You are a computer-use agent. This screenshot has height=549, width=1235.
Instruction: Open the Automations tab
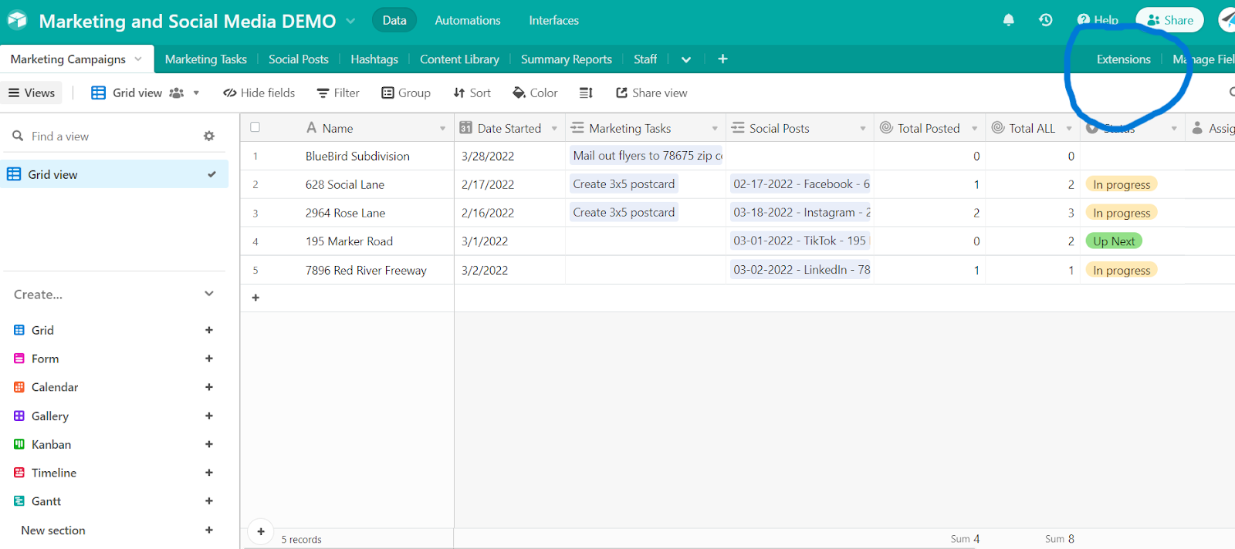[467, 20]
